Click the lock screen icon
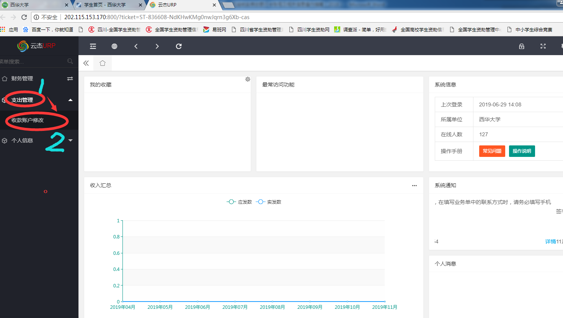Screen dimensions: 563x318 pos(521,46)
